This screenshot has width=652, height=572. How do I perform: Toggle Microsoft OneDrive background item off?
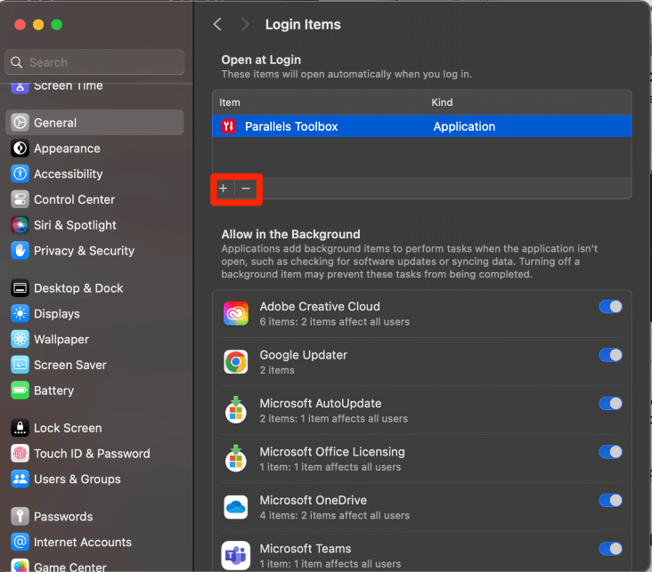tap(610, 501)
